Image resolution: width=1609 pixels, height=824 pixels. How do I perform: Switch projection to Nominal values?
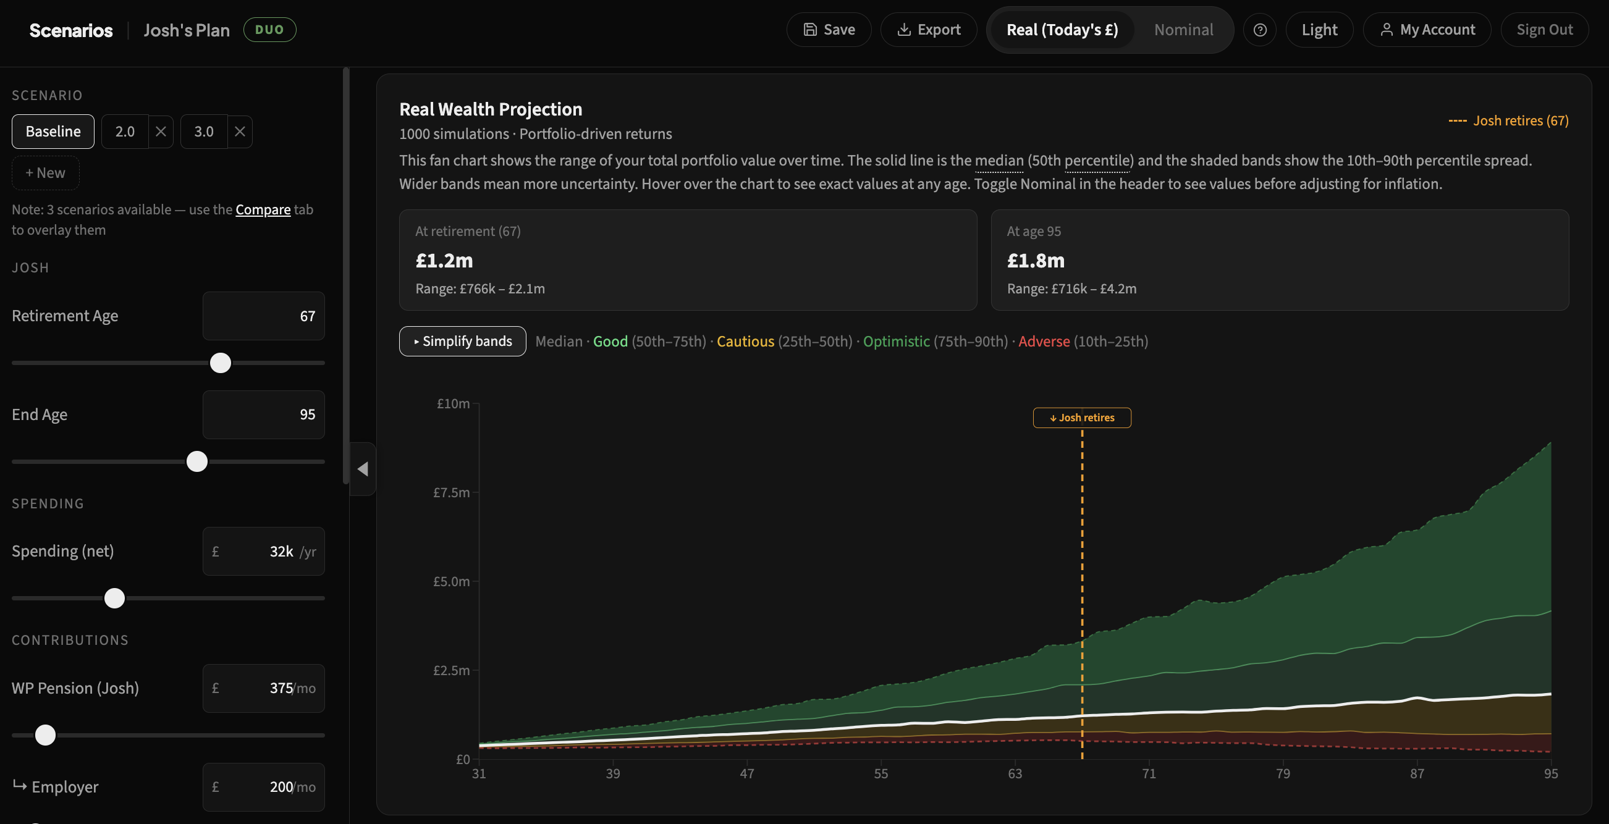point(1184,29)
